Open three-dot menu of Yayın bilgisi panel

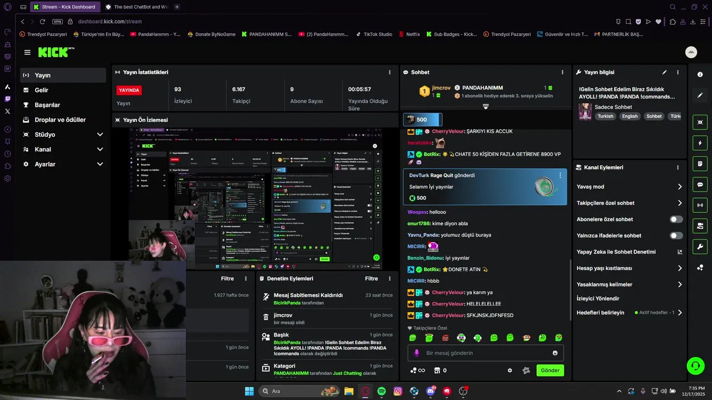(x=678, y=72)
